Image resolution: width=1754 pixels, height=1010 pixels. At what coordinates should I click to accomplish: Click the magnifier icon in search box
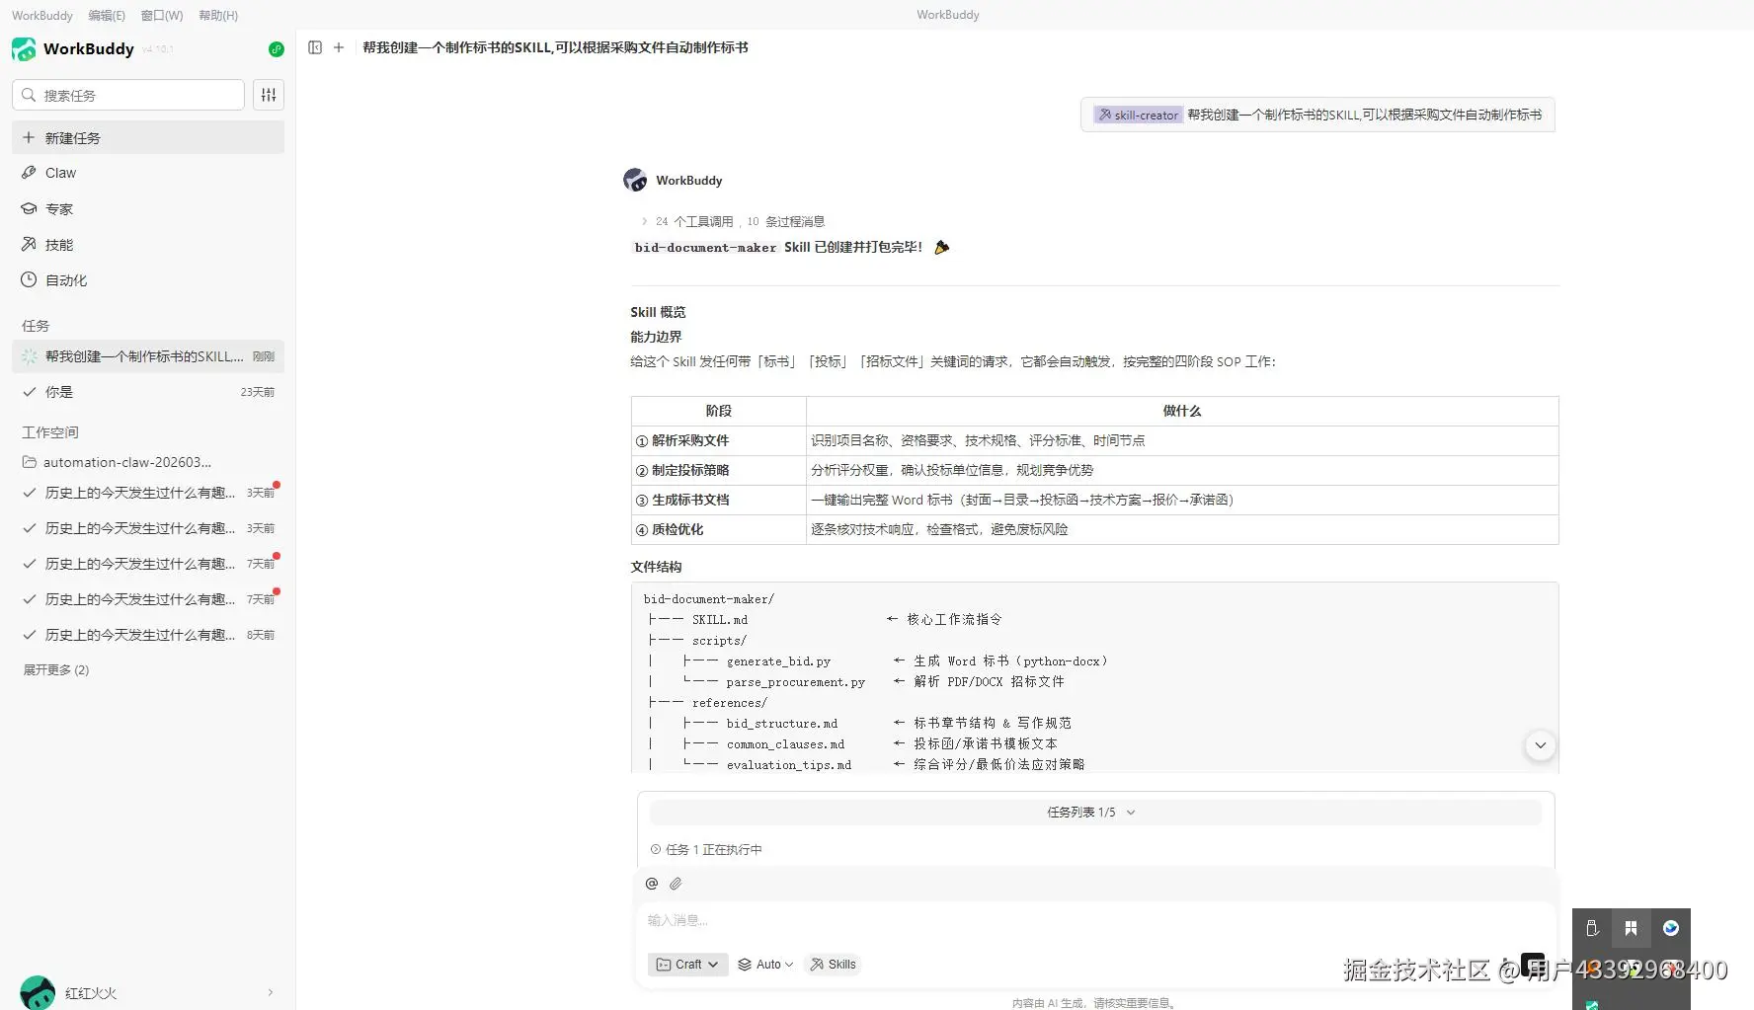(29, 95)
